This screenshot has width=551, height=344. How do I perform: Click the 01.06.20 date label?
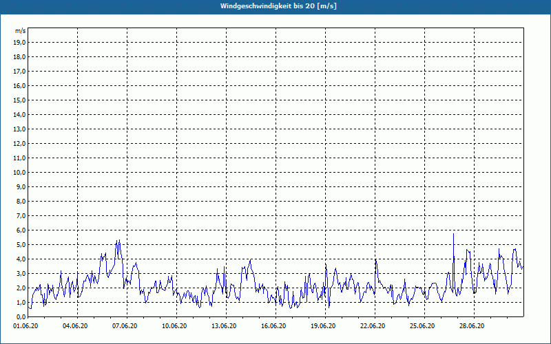[25, 326]
